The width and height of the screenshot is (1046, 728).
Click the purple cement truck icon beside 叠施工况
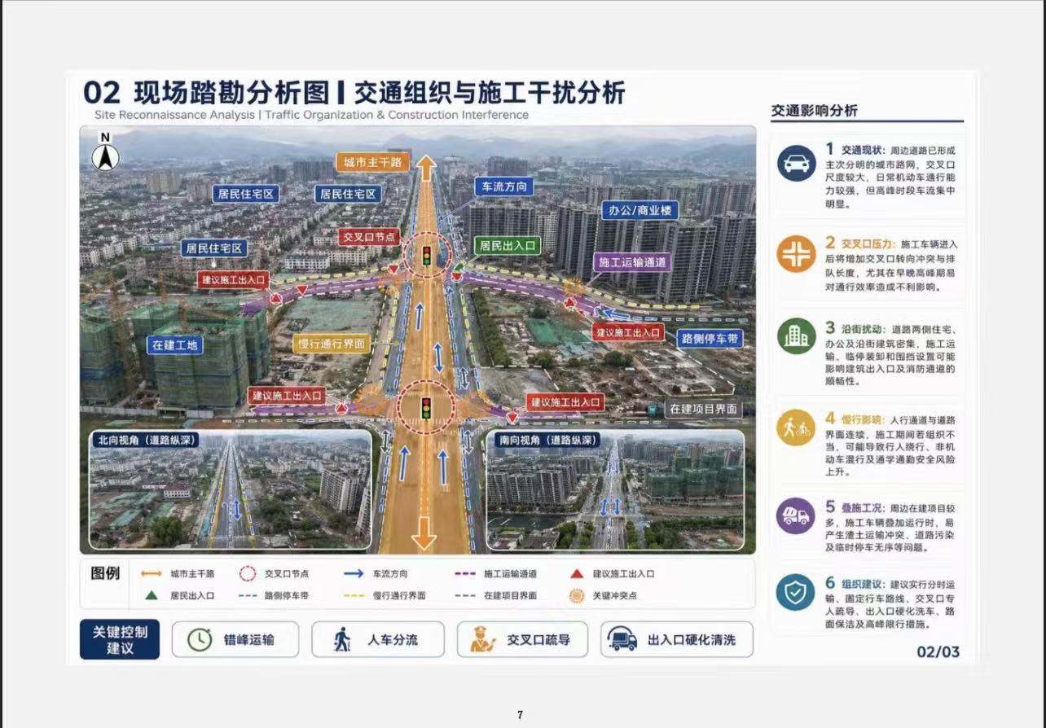point(795,515)
